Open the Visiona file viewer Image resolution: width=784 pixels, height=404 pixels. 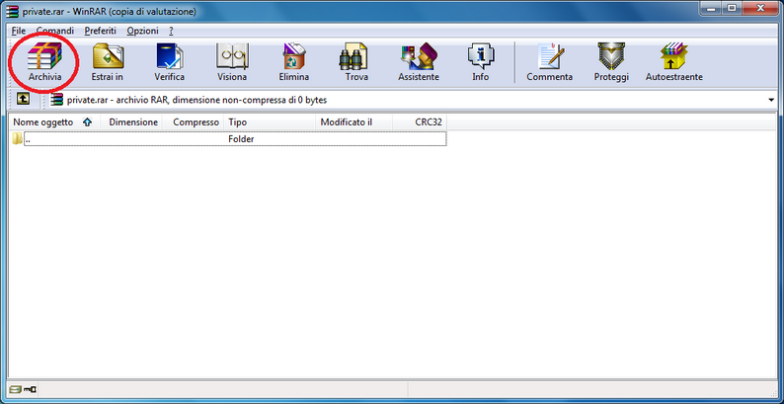click(232, 62)
